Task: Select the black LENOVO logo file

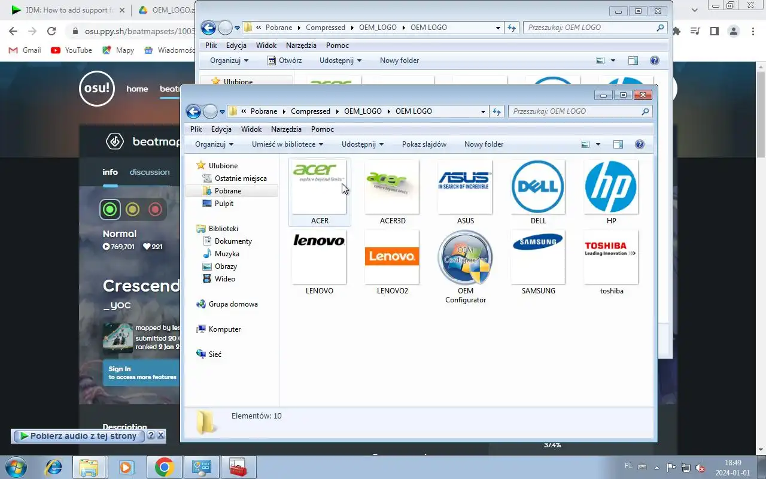Action: [x=320, y=262]
